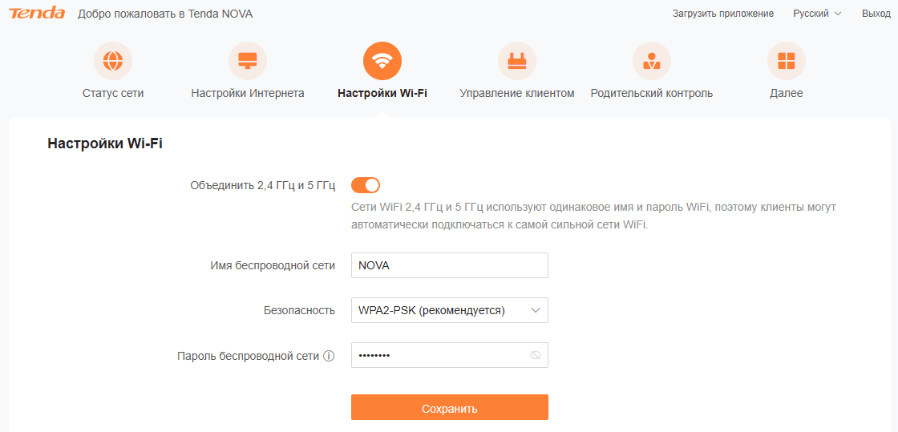Viewport: 898px width, 432px height.
Task: Open the Родительский контроль icon
Action: pos(652,61)
